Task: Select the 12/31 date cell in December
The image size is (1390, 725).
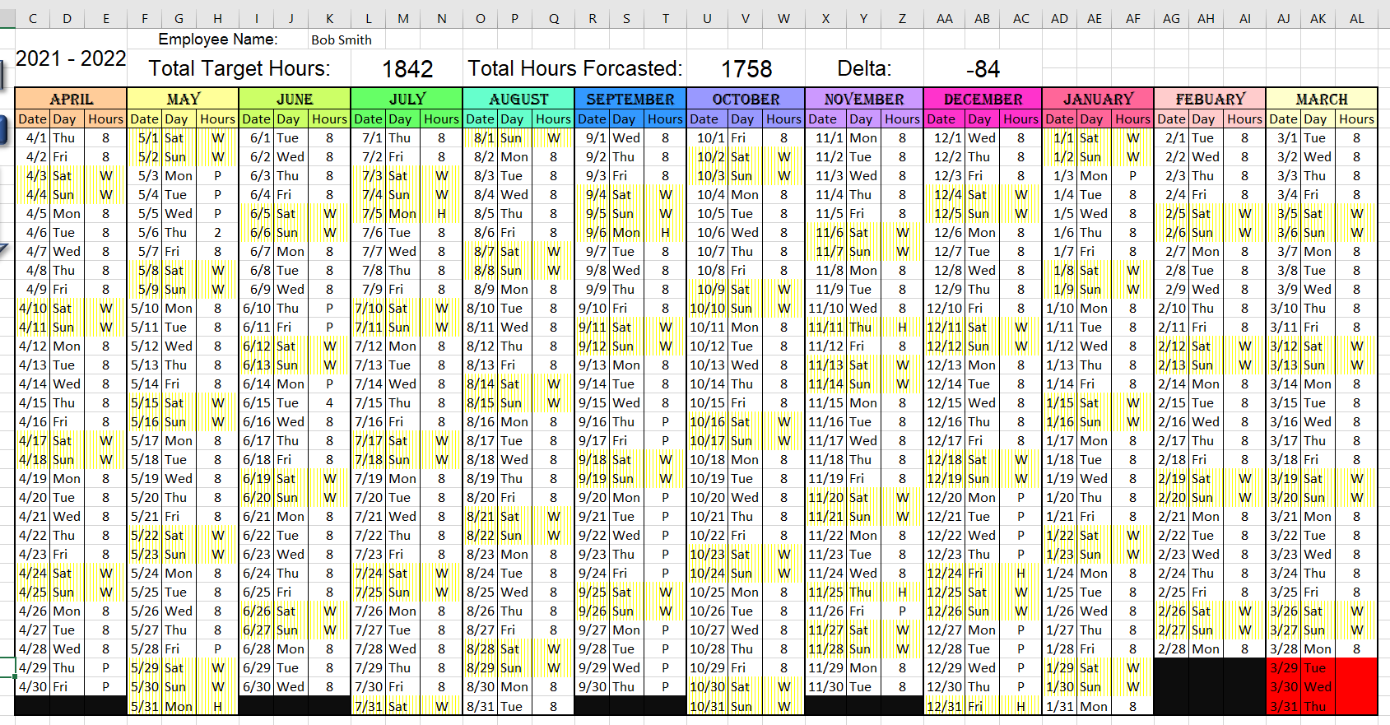Action: pos(943,705)
